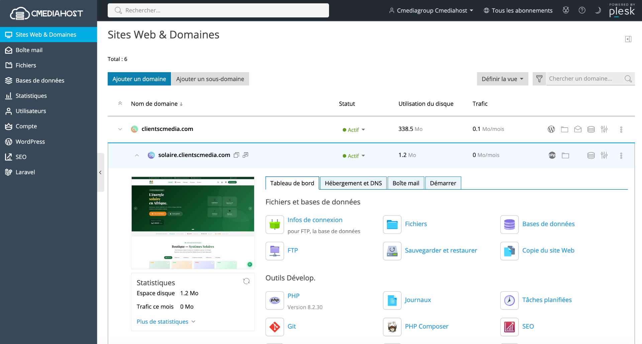Select Tableau de bord tab

coord(292,183)
